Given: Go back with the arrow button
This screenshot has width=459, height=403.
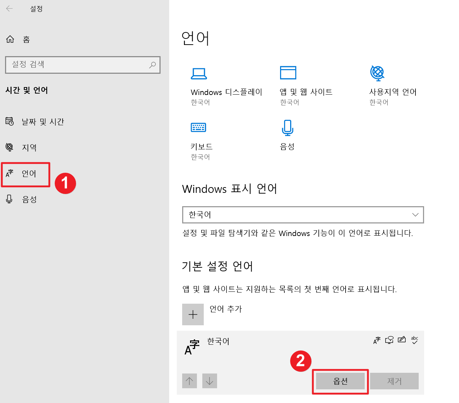Looking at the screenshot, I should click(x=9, y=9).
